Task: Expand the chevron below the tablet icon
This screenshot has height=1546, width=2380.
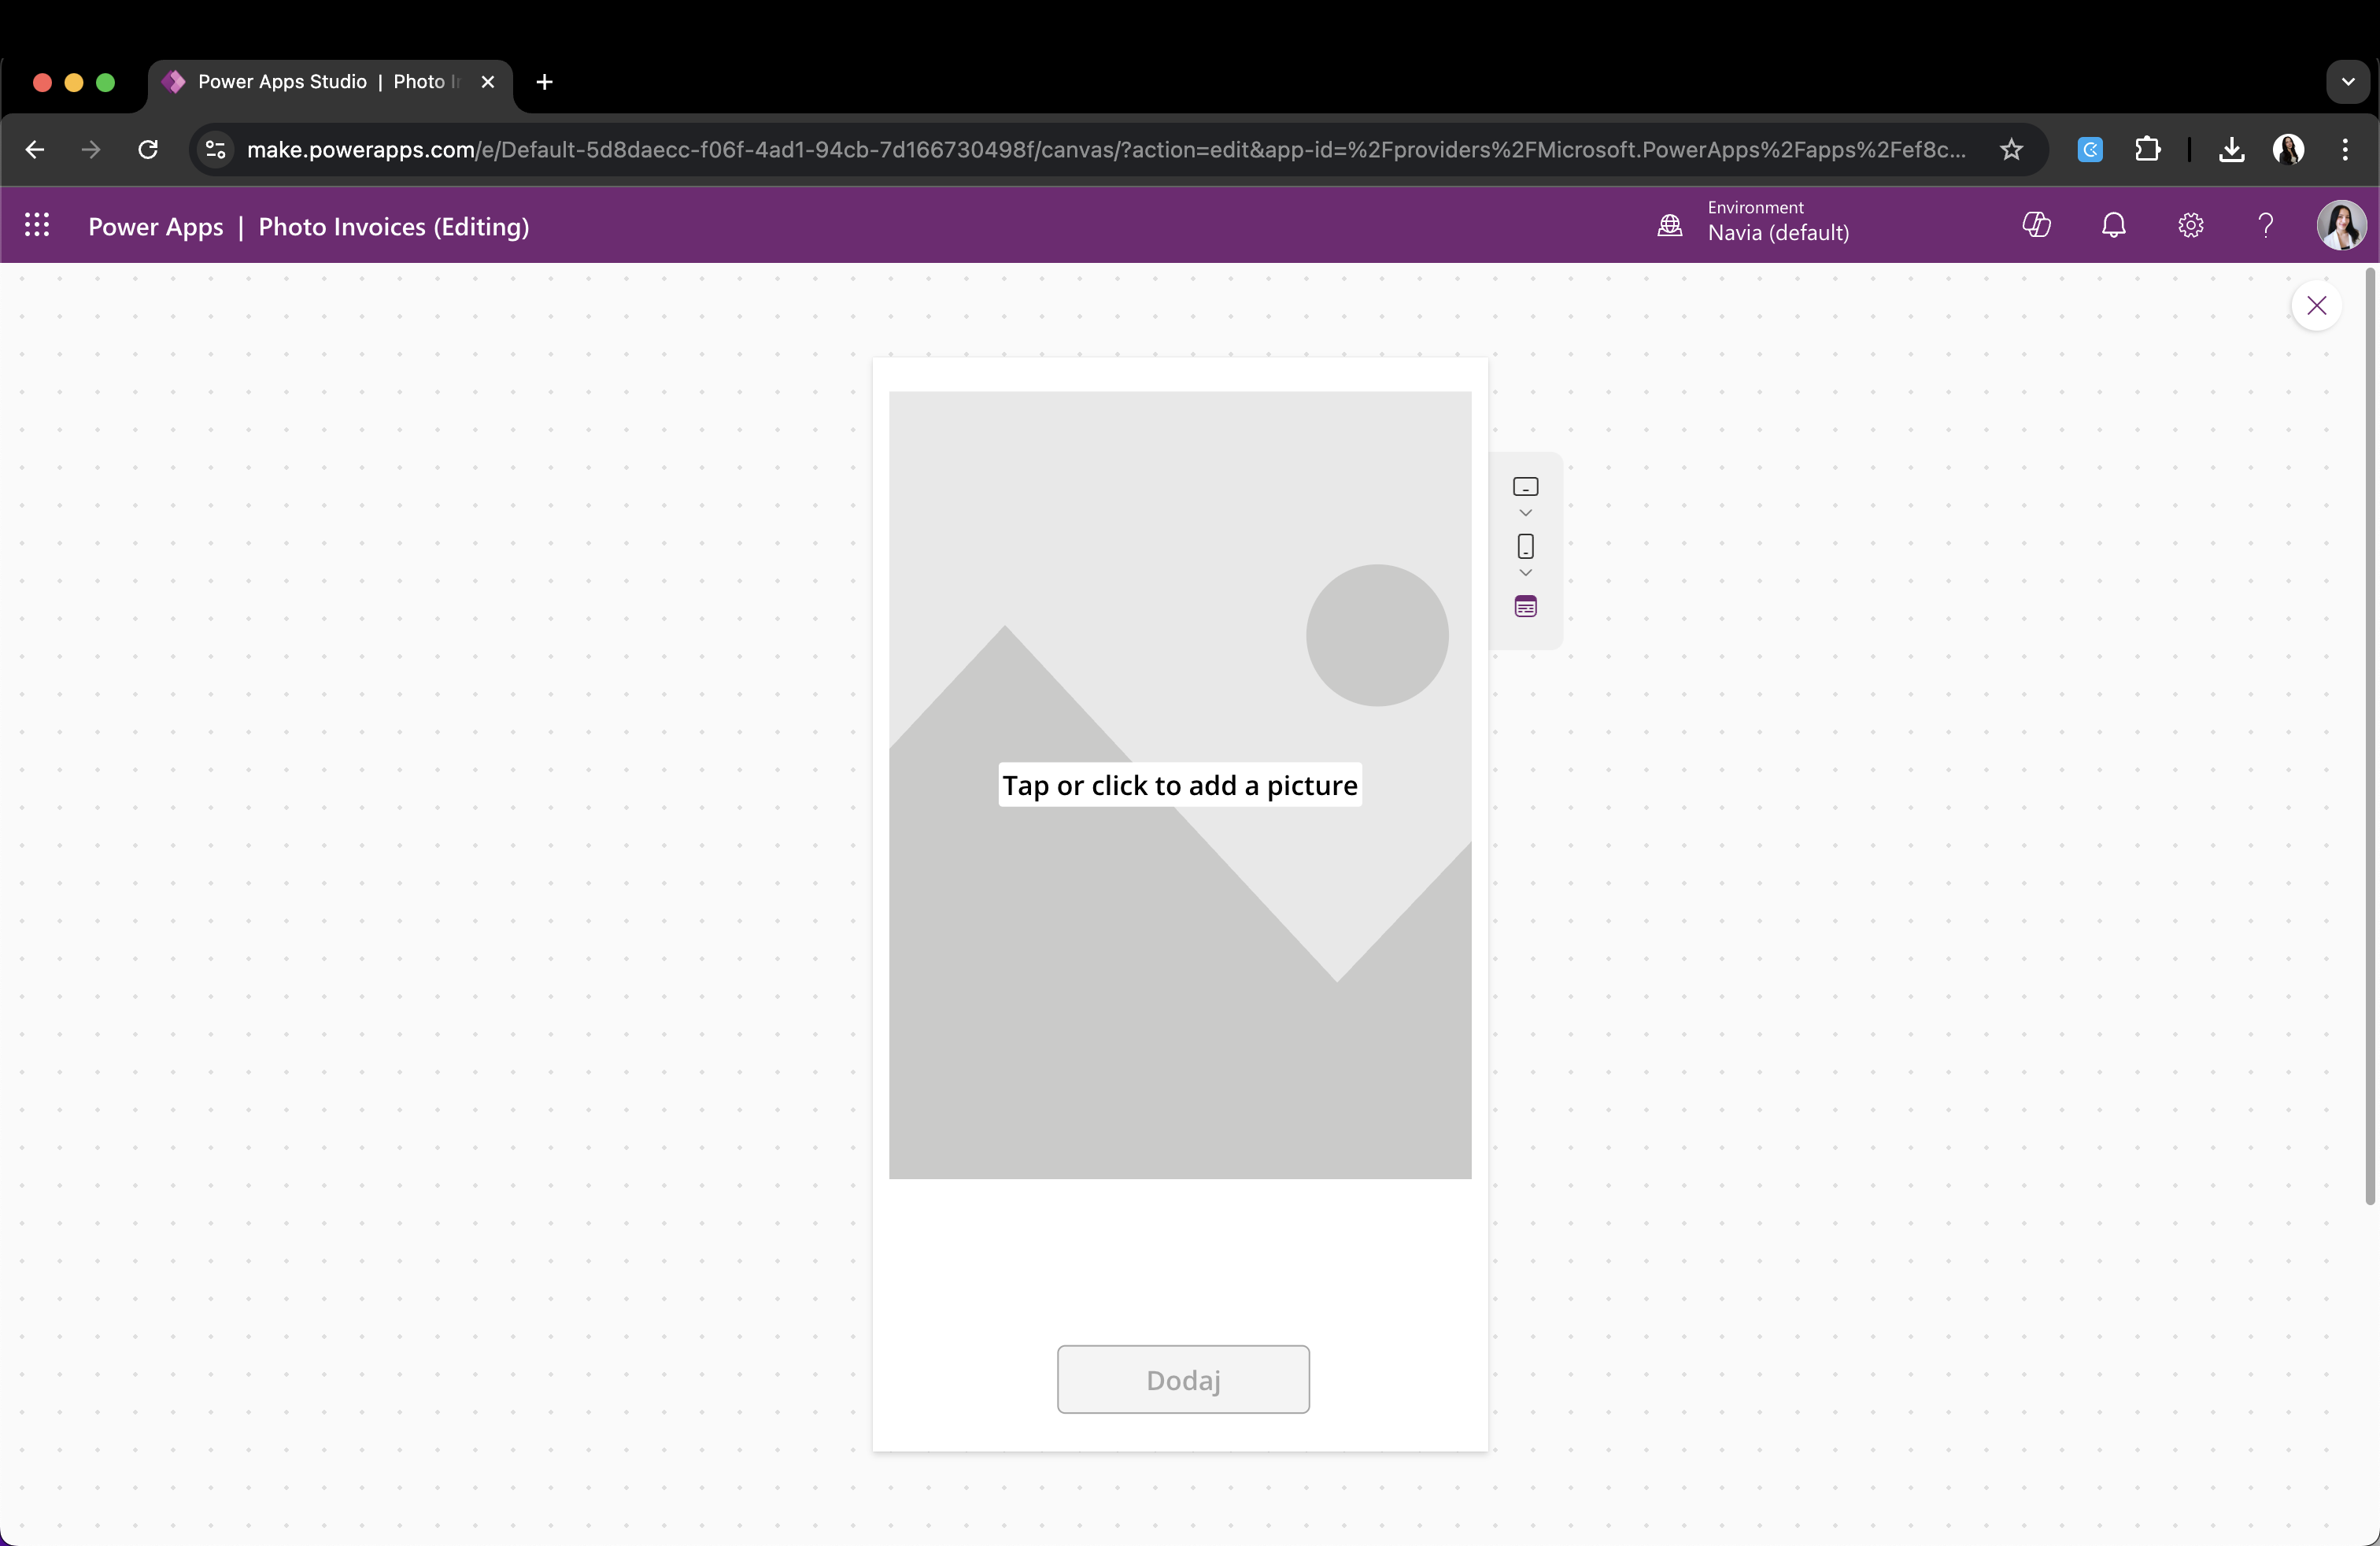Action: point(1525,513)
